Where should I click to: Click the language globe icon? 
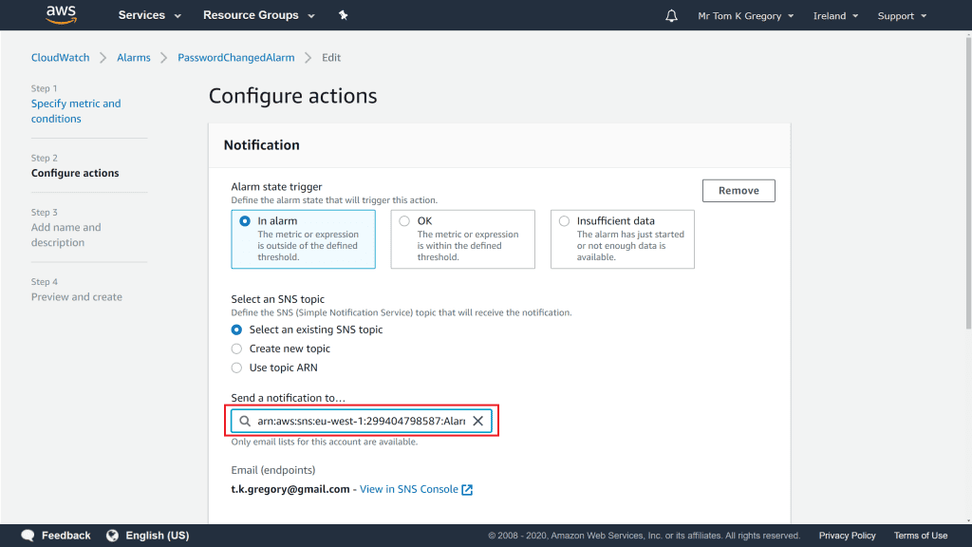coord(113,536)
